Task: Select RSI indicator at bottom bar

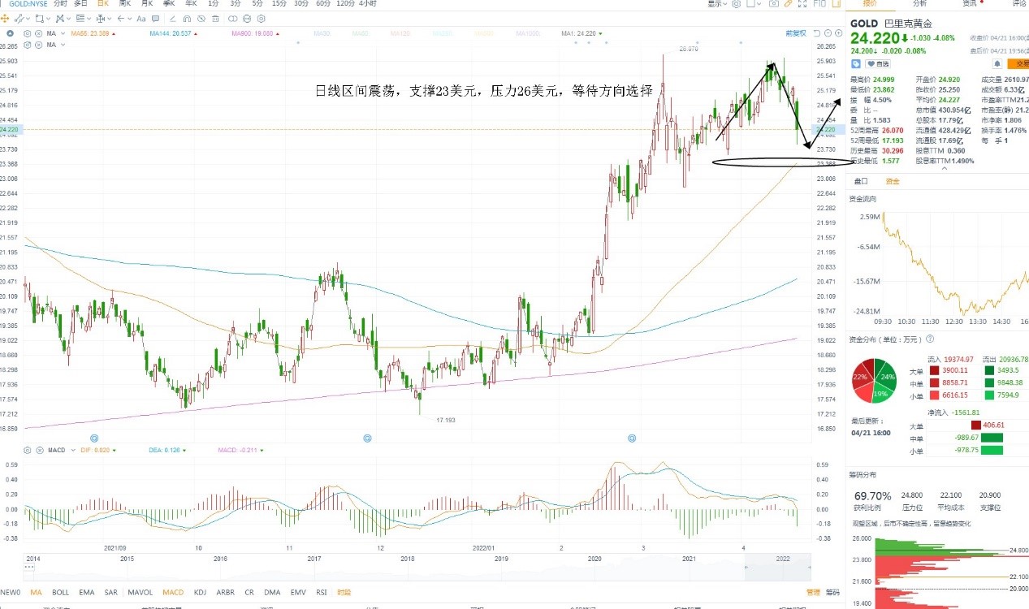Action: 321,593
